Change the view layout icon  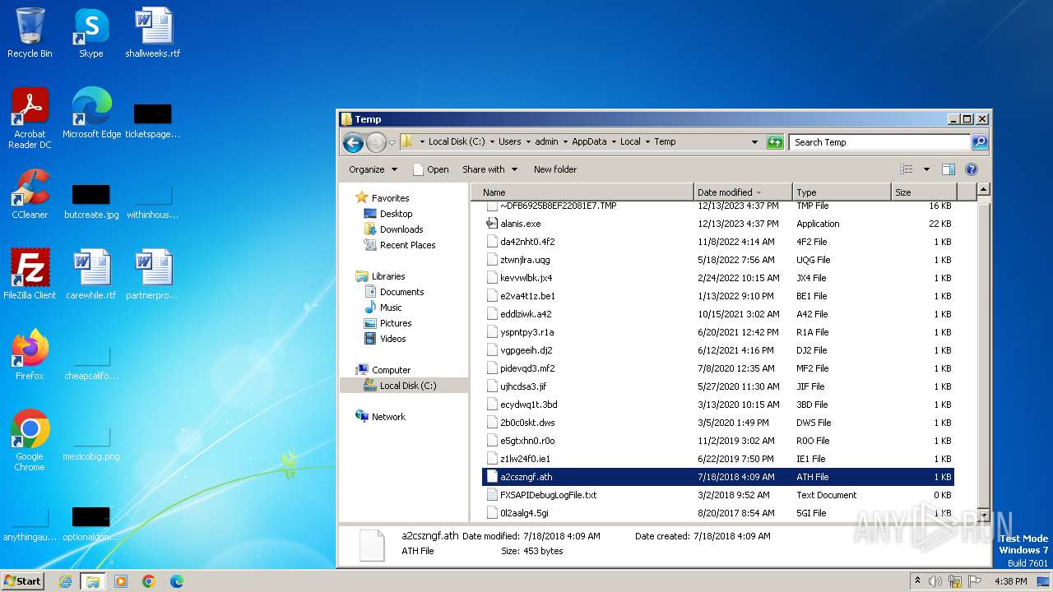click(907, 169)
